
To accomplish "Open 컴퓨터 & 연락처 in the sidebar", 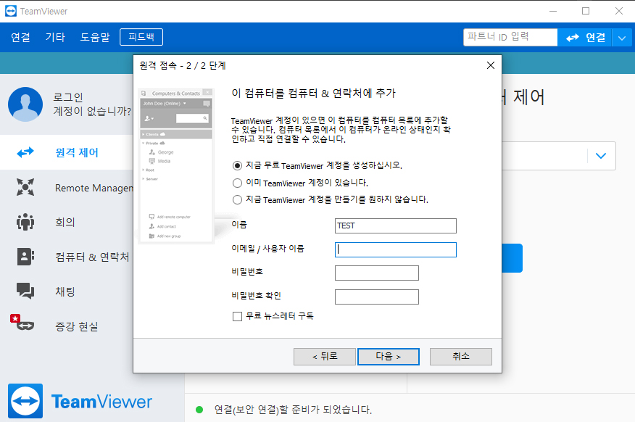I will click(67, 257).
